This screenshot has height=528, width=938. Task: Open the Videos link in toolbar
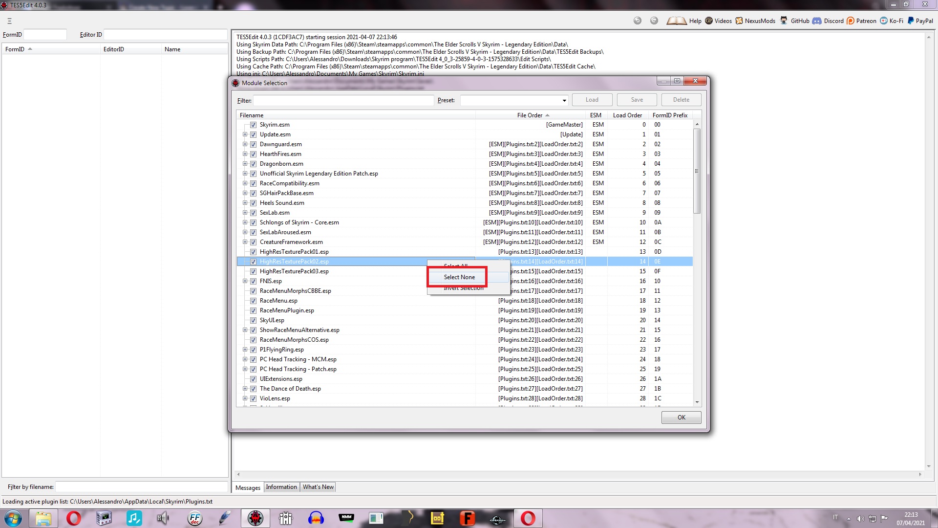point(718,21)
